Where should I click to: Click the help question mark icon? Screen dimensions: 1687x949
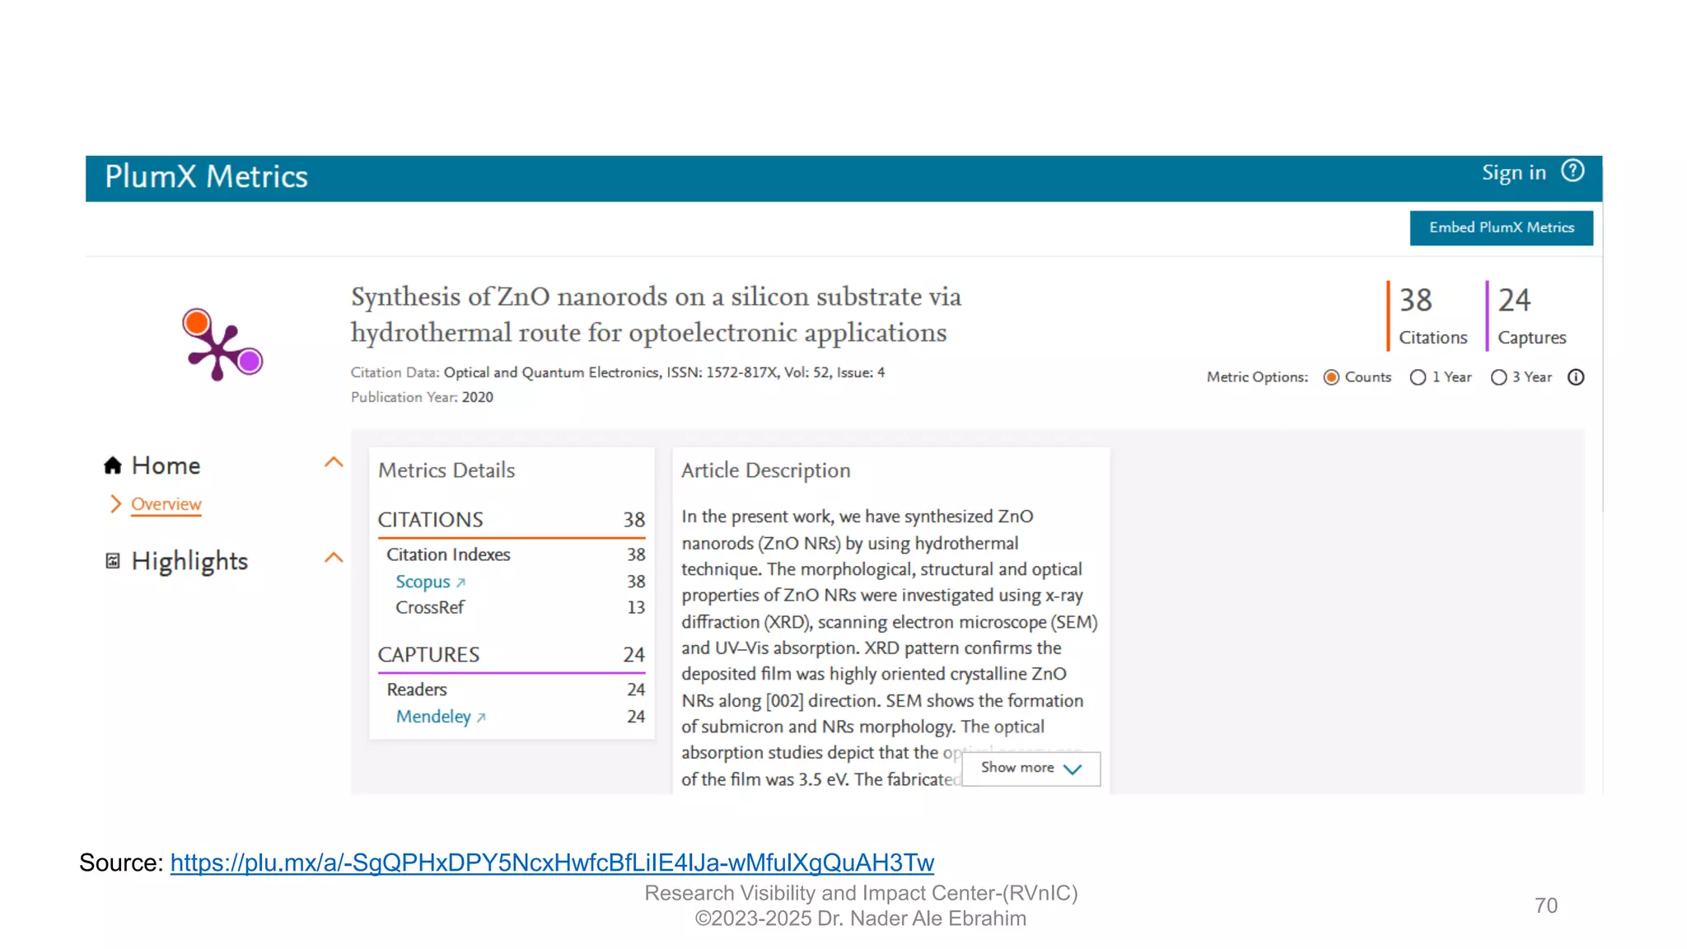[x=1573, y=171]
